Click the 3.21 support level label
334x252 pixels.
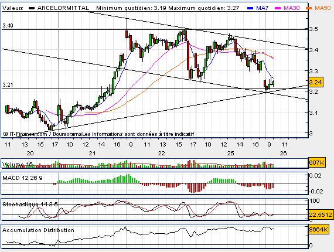coord(8,85)
